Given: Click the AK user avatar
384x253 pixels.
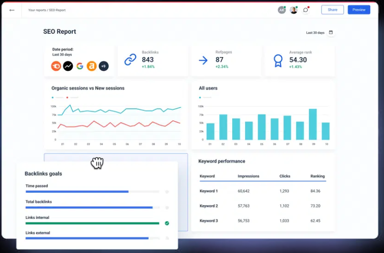Looking at the screenshot, I should [x=282, y=10].
